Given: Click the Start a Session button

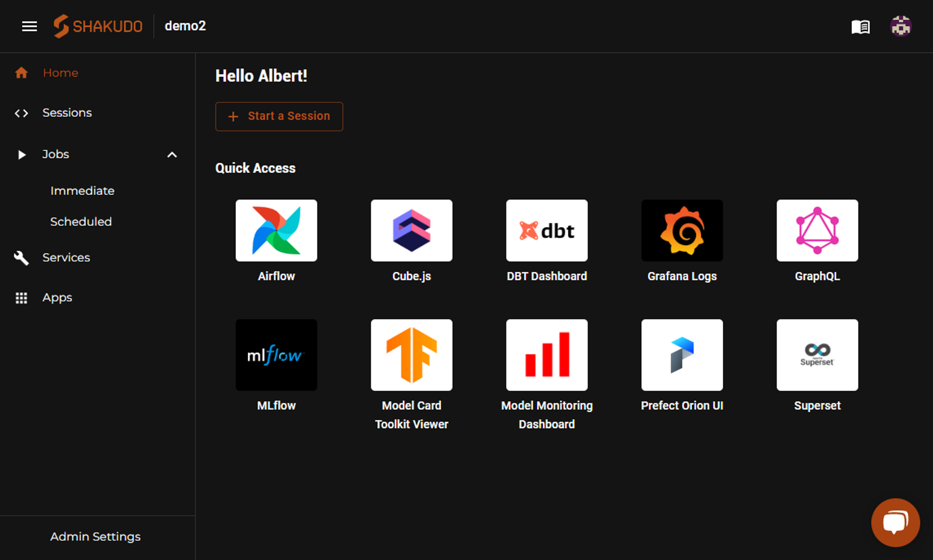Looking at the screenshot, I should [x=279, y=116].
